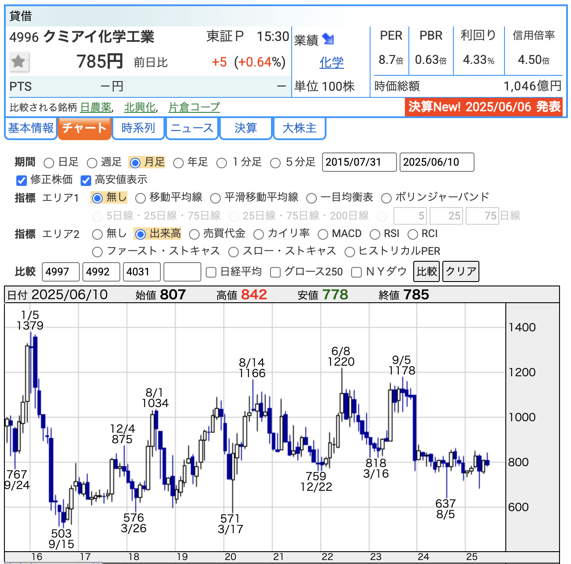571x564 pixels.
Task: Click the PBR value 0.63倍
Action: click(x=431, y=59)
